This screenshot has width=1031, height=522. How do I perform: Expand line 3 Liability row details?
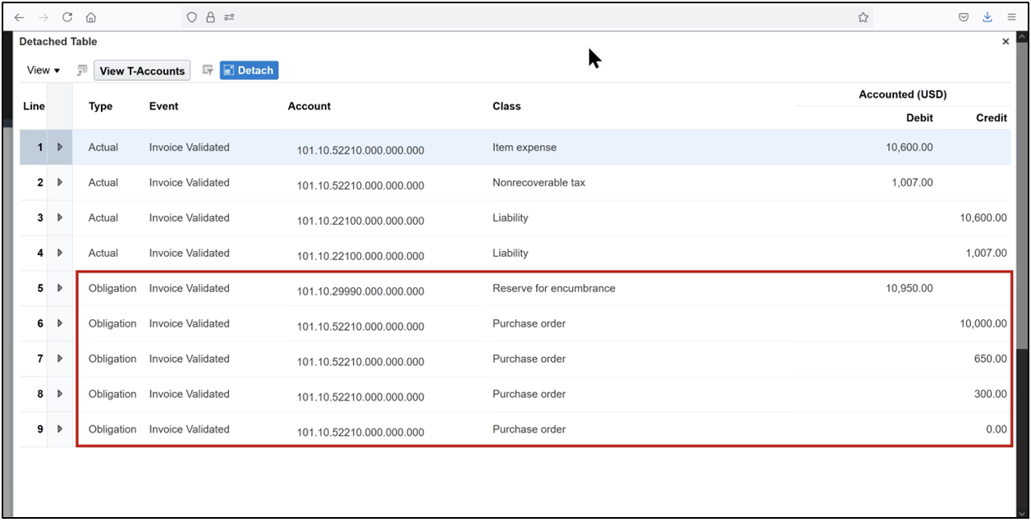(x=59, y=217)
